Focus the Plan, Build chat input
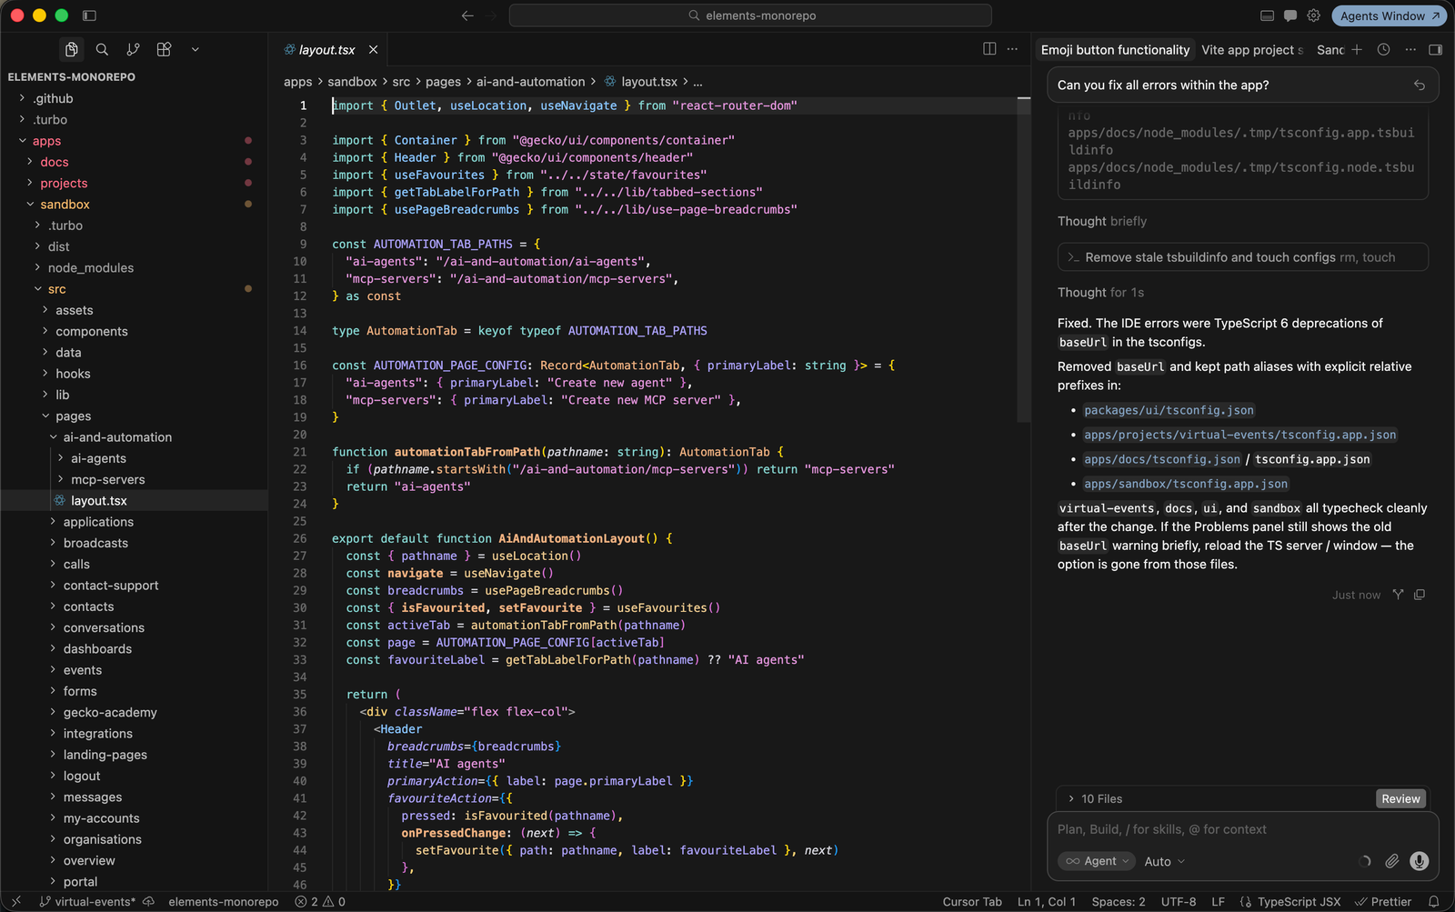This screenshot has width=1455, height=912. coord(1242,829)
